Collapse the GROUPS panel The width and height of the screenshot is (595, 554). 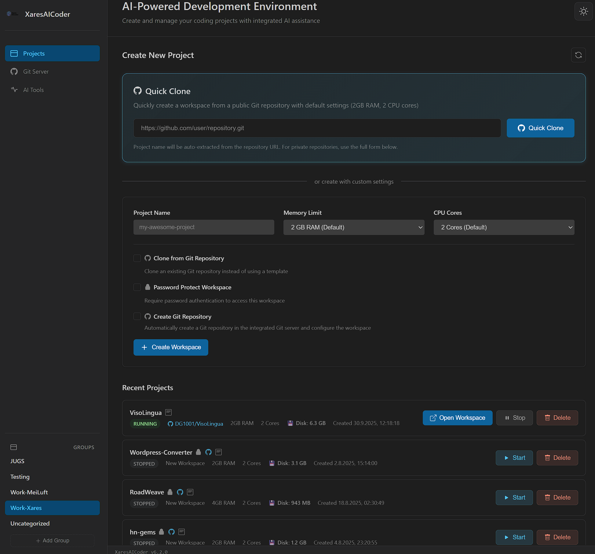(x=13, y=447)
